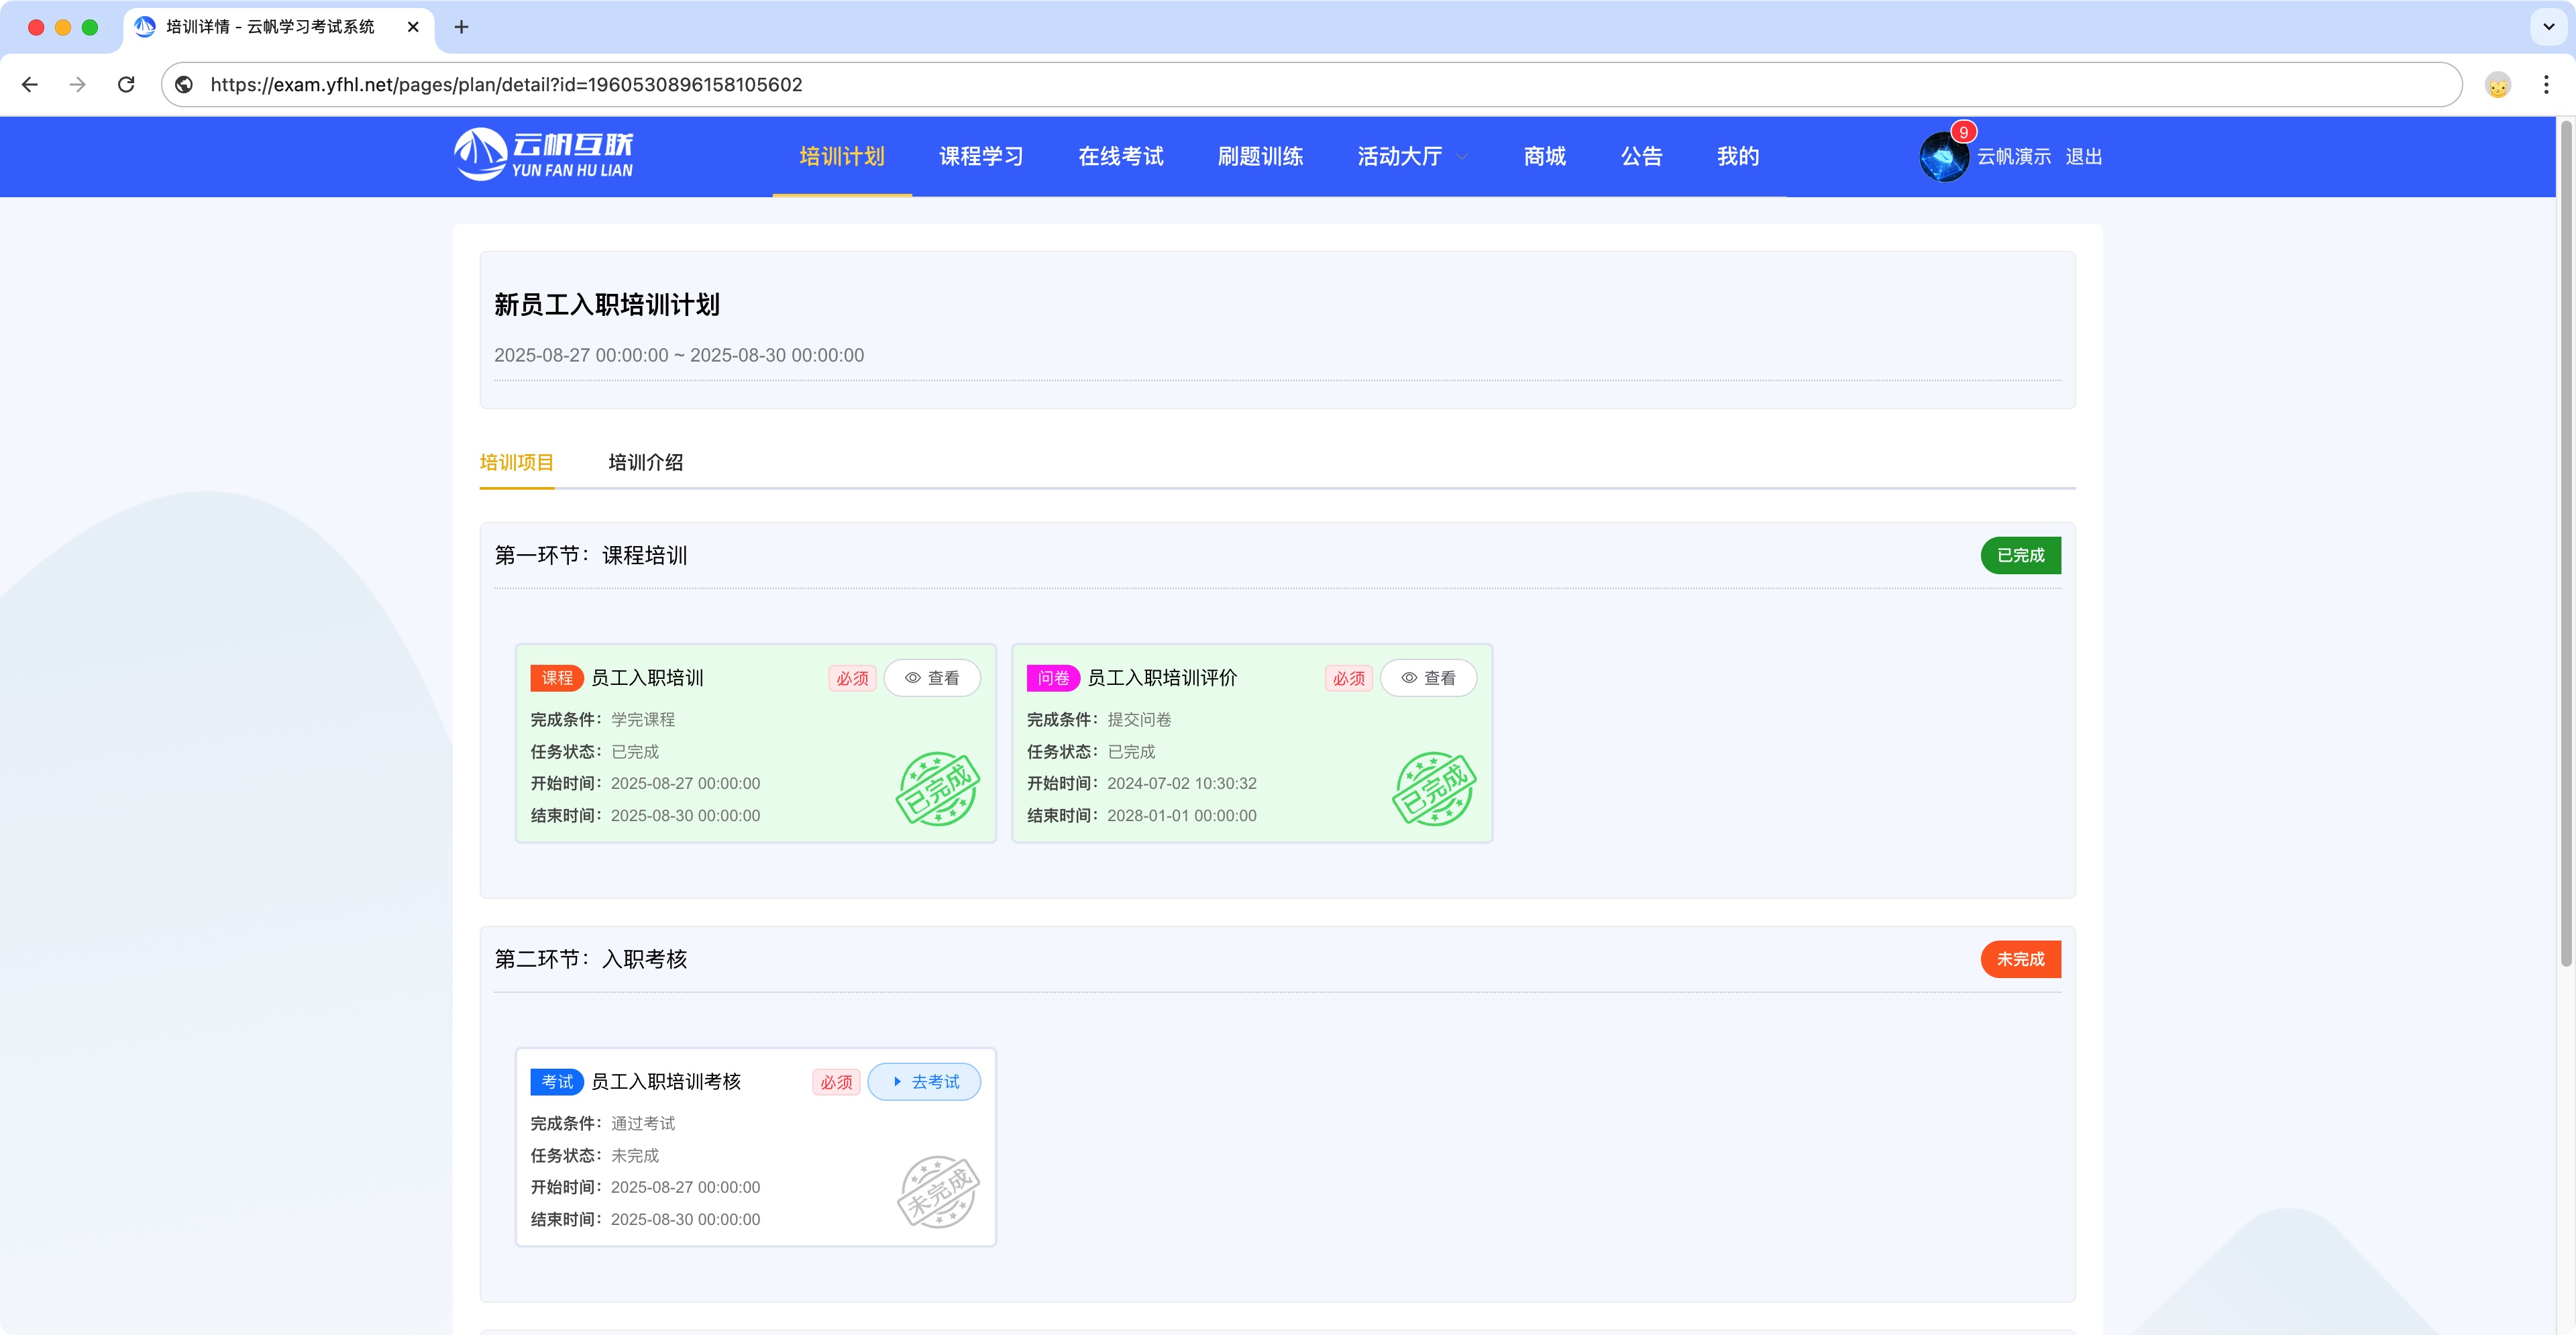Click the 课程 tag on 员工入职培训
This screenshot has width=2576, height=1335.
tap(557, 678)
